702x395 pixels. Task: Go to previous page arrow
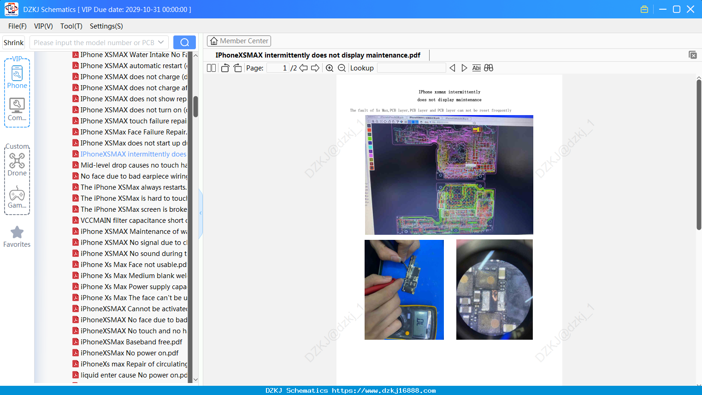tap(303, 68)
